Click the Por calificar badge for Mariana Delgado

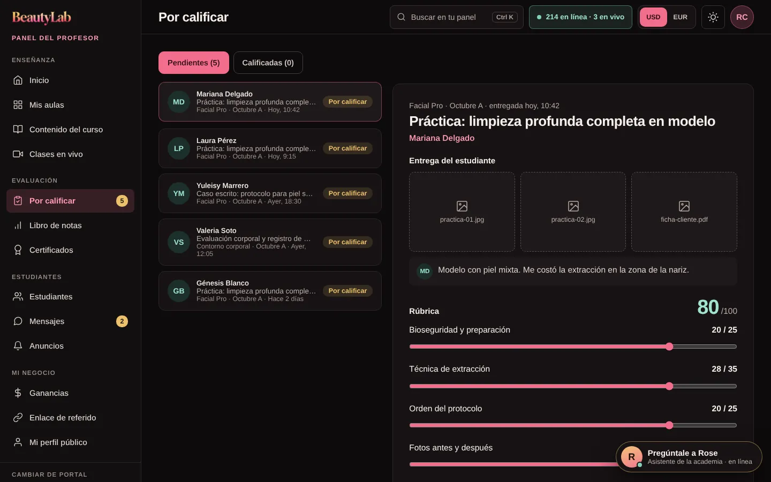[347, 102]
